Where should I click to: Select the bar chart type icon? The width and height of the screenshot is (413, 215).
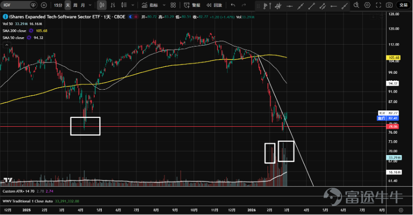(113, 5)
